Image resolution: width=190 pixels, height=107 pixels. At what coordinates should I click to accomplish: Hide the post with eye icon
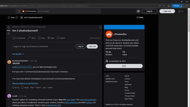coord(51,38)
